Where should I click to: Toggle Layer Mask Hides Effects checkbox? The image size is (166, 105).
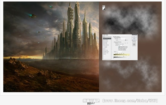[x=119, y=49]
